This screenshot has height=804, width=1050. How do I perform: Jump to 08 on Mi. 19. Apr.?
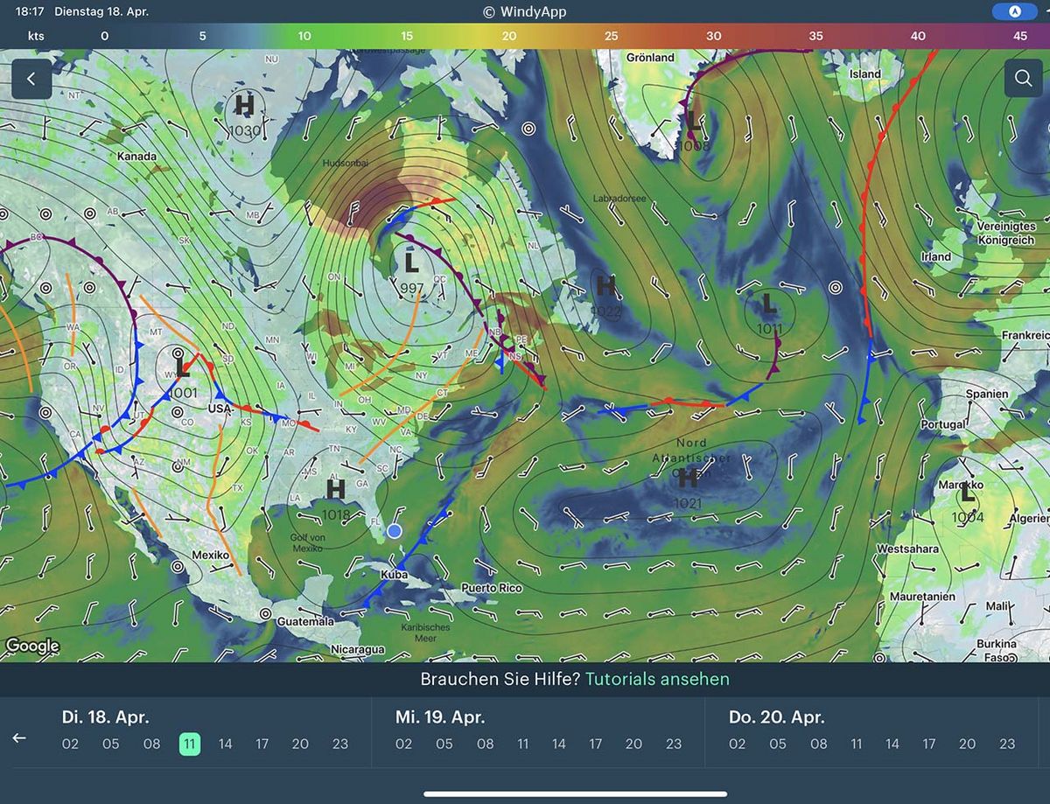486,745
